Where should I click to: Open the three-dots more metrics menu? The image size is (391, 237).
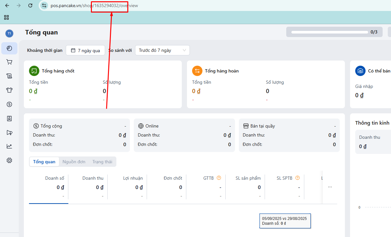330,187
